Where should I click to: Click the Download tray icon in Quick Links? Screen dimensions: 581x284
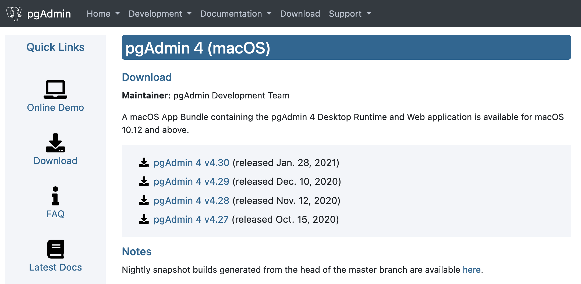coord(55,143)
